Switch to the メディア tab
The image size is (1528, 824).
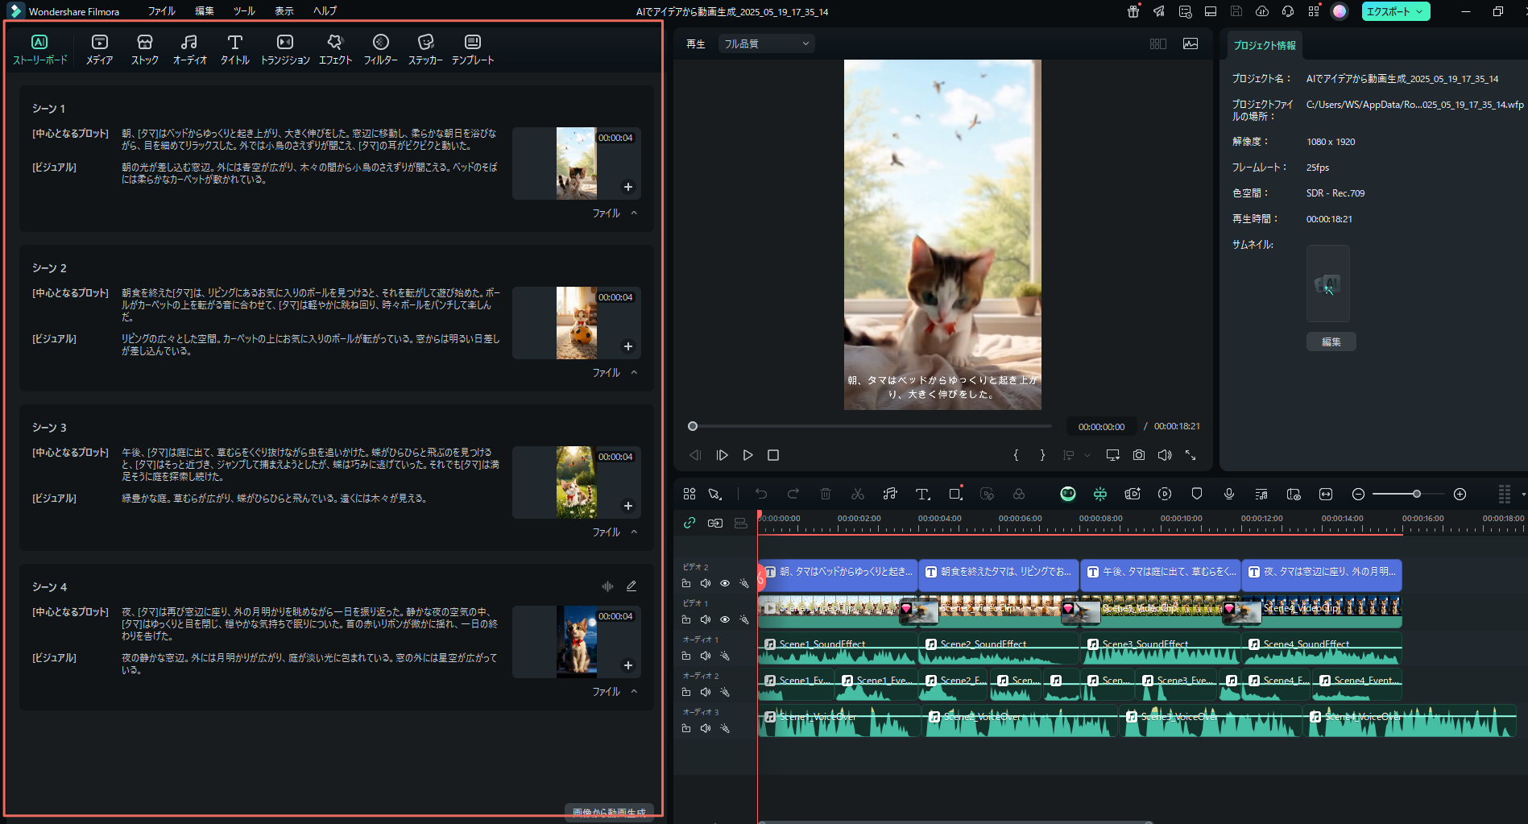100,49
